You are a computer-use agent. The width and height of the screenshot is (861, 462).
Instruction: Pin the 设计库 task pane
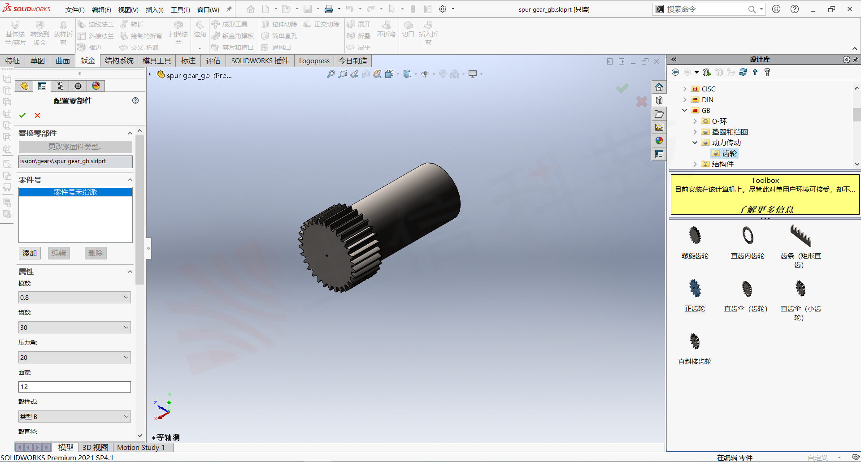coord(856,60)
